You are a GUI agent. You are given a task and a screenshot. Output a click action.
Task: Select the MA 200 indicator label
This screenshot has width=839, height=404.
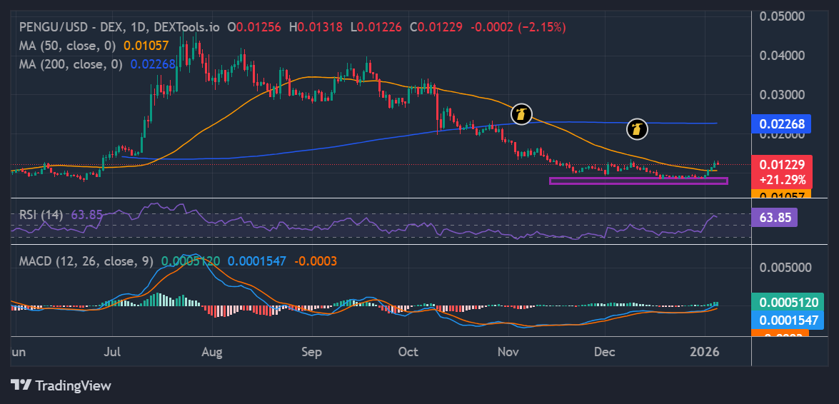70,64
